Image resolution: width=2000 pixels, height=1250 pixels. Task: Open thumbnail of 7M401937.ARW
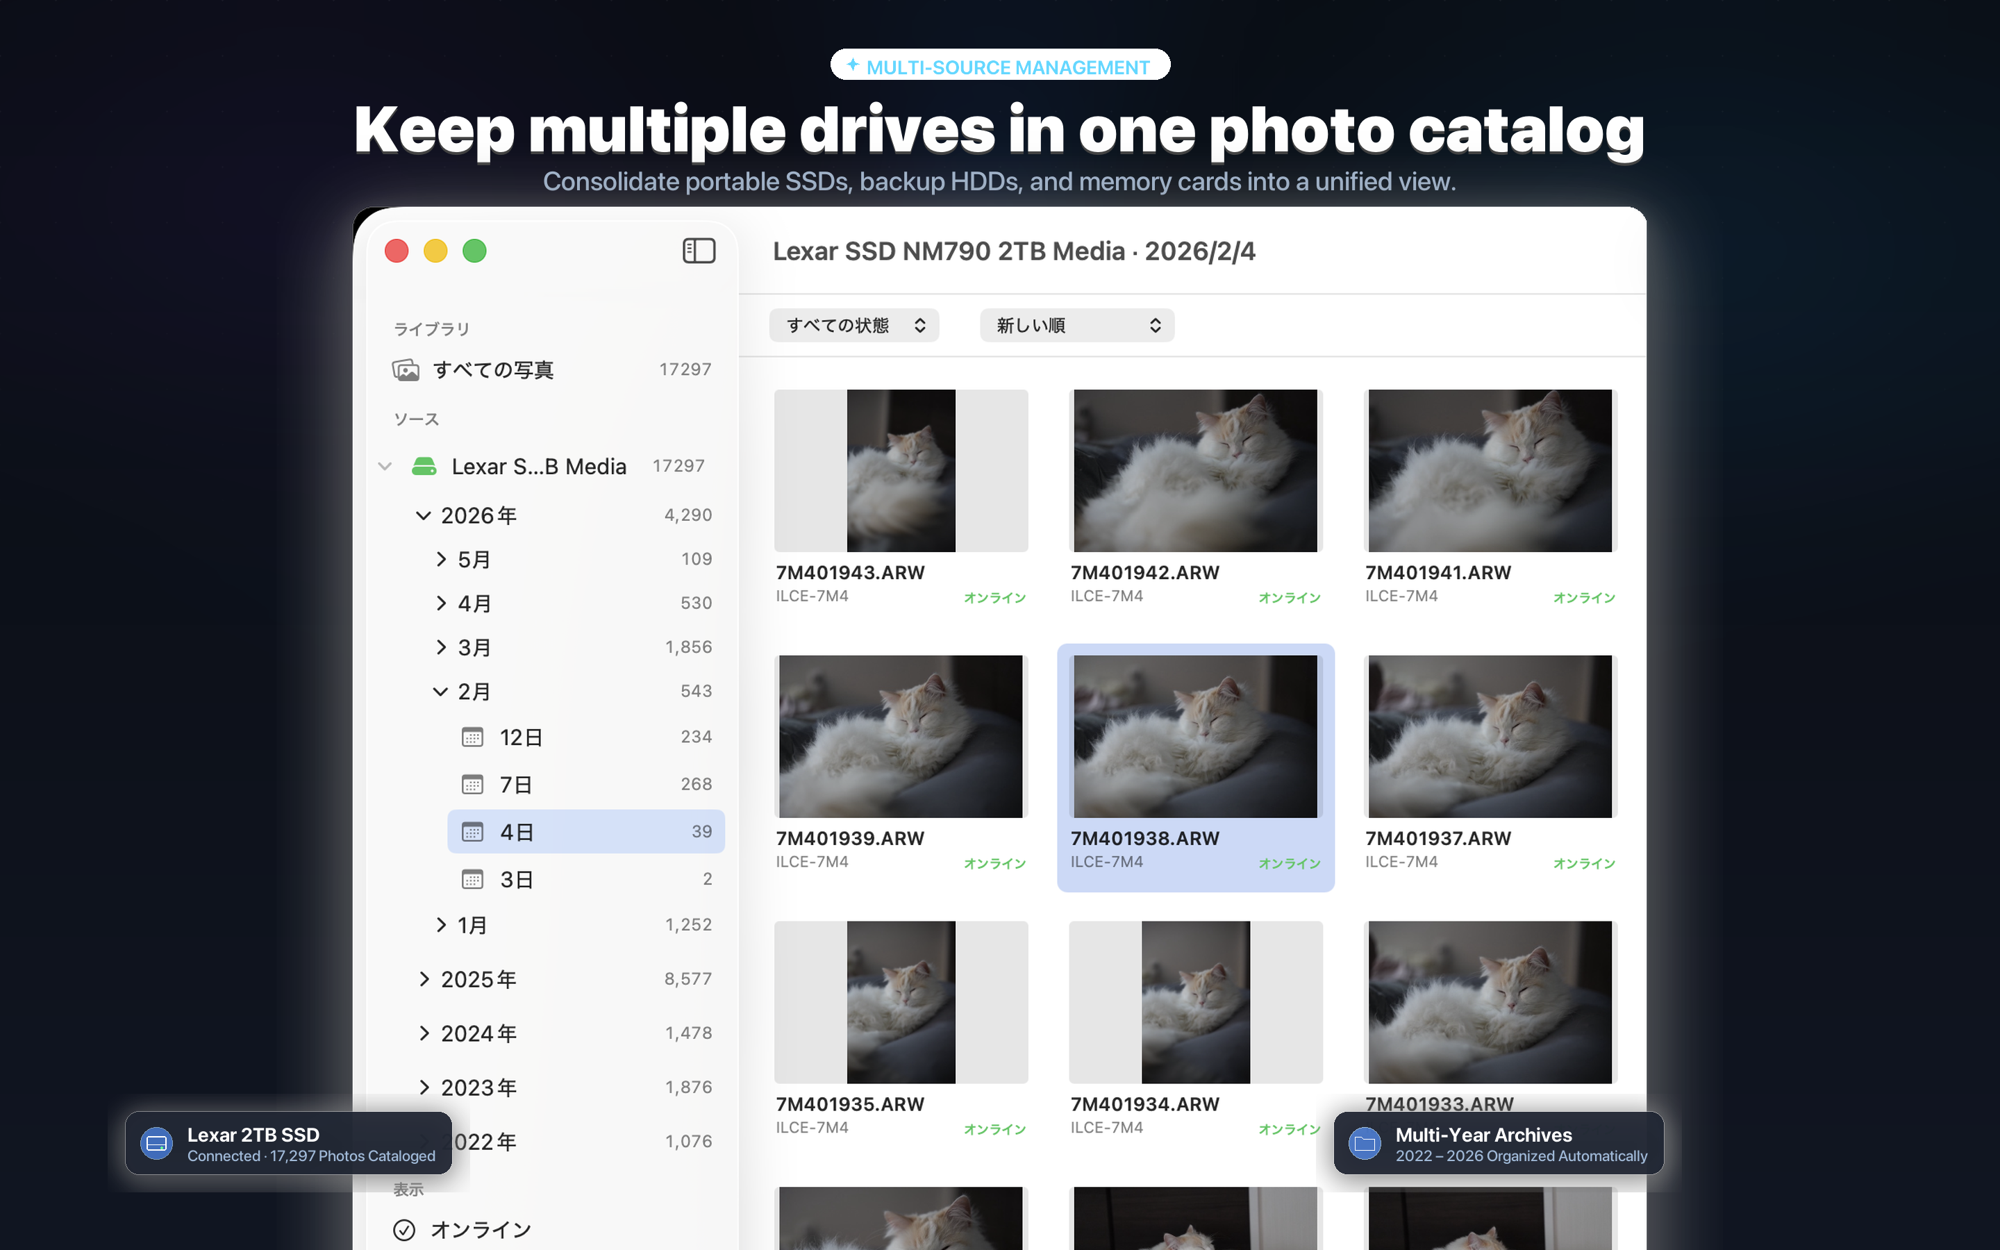pos(1490,737)
